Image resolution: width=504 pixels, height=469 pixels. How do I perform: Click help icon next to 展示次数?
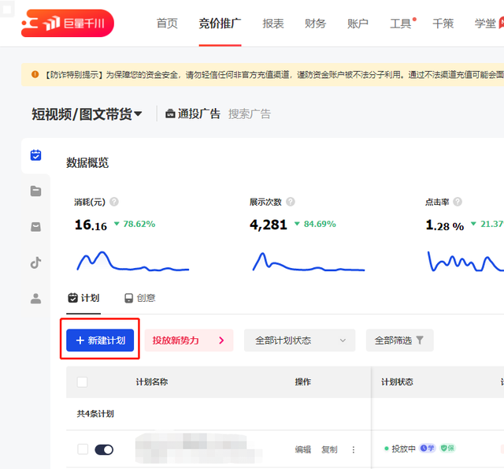point(291,202)
